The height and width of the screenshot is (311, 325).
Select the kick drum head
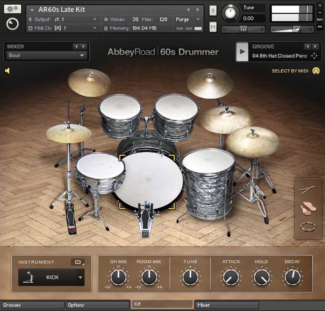148,180
